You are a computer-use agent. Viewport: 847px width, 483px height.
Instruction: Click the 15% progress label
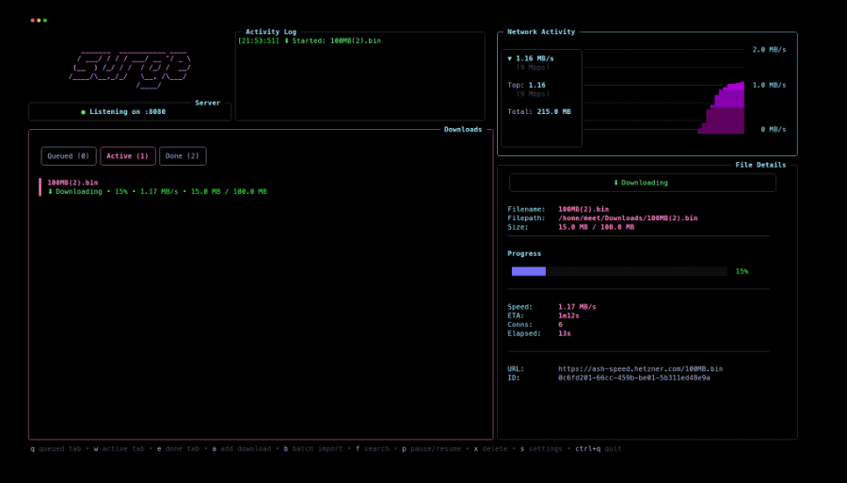click(742, 271)
